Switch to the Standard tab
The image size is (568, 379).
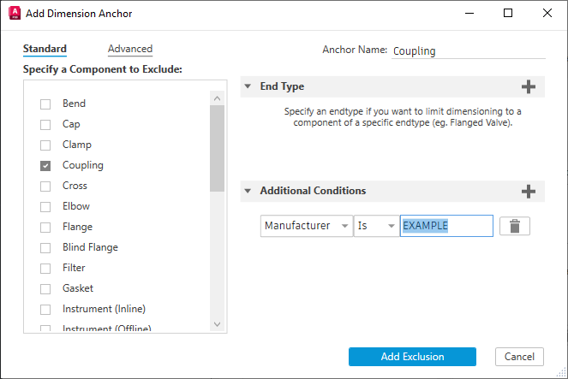(45, 49)
